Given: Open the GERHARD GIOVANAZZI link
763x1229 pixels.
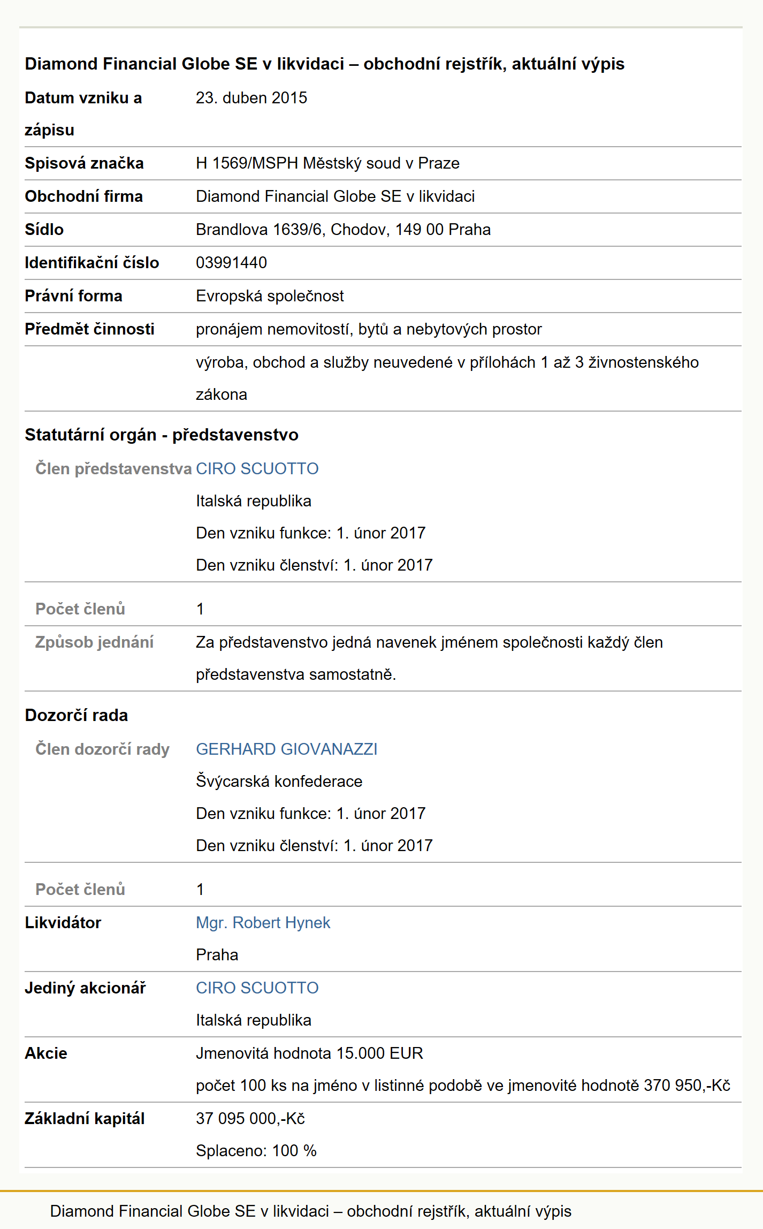Looking at the screenshot, I should click(286, 749).
